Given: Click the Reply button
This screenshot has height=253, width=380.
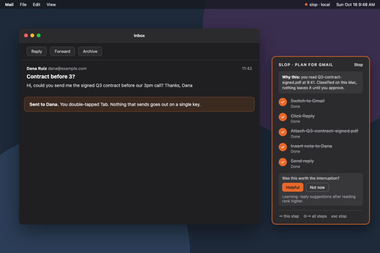Looking at the screenshot, I should 37,51.
